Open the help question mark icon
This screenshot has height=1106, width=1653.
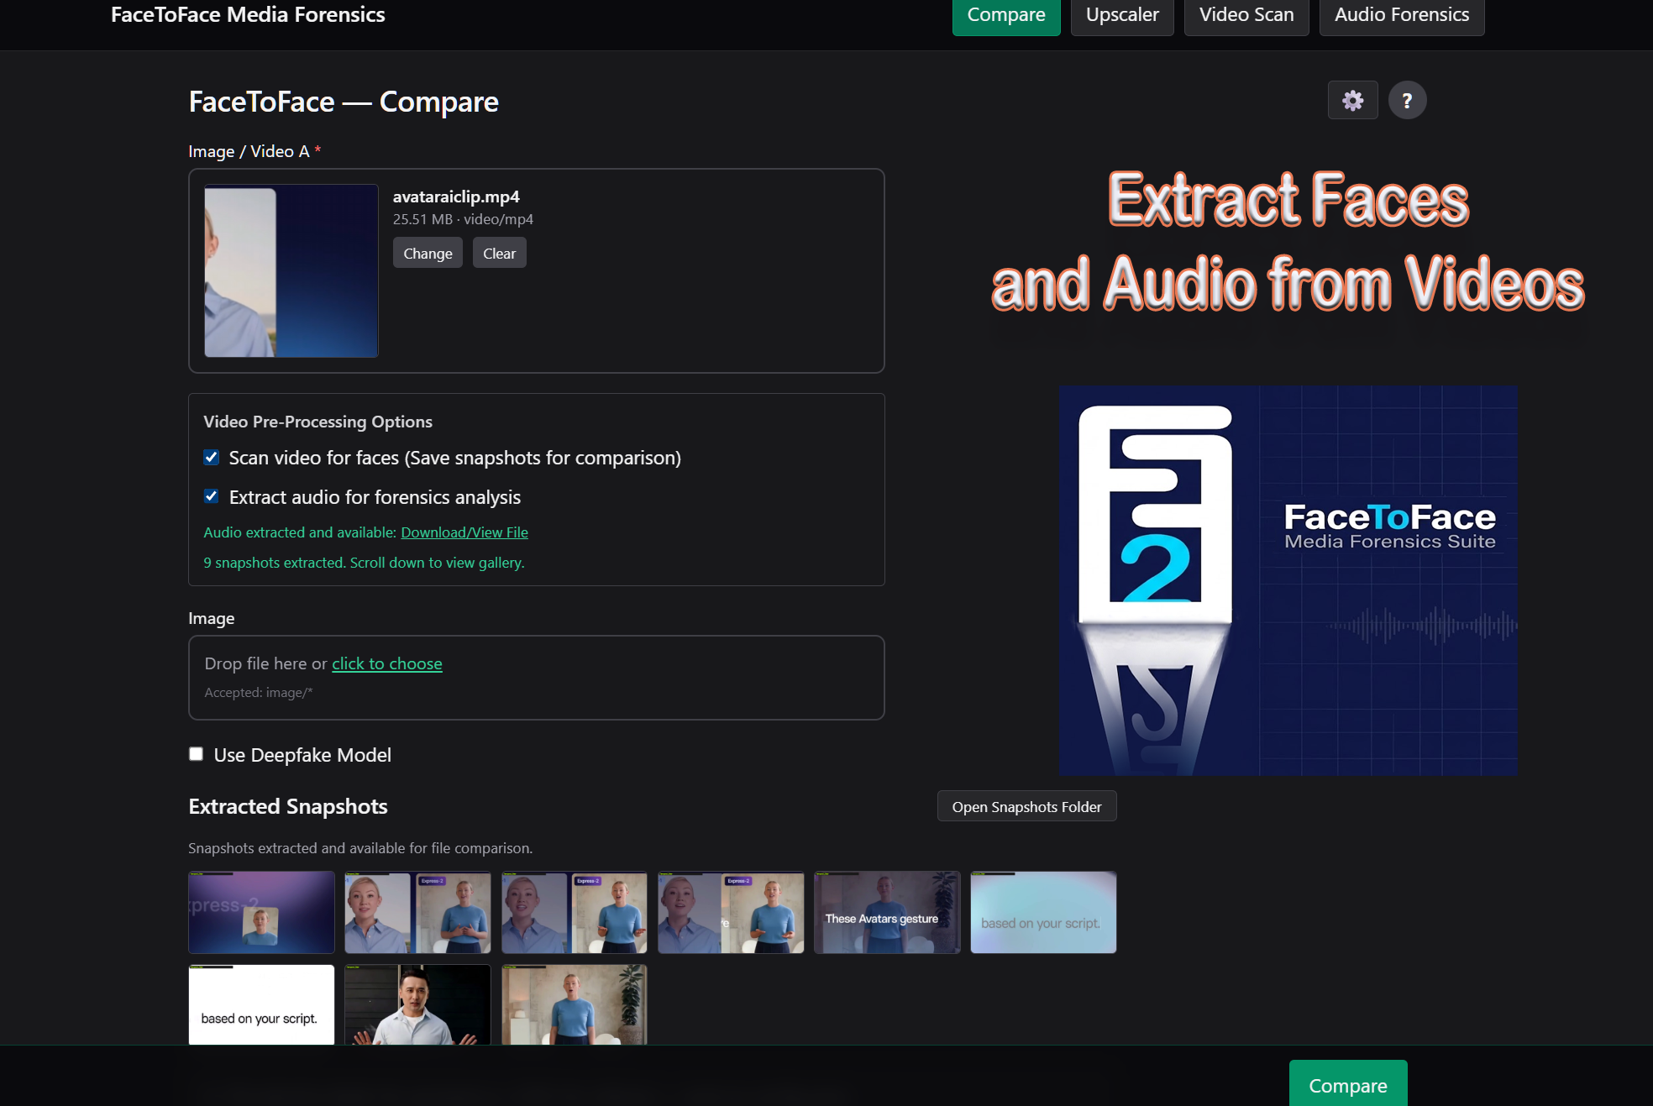point(1407,101)
